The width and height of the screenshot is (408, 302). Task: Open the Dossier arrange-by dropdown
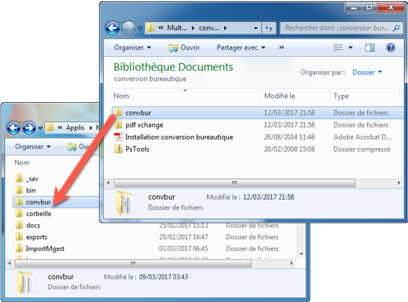367,73
